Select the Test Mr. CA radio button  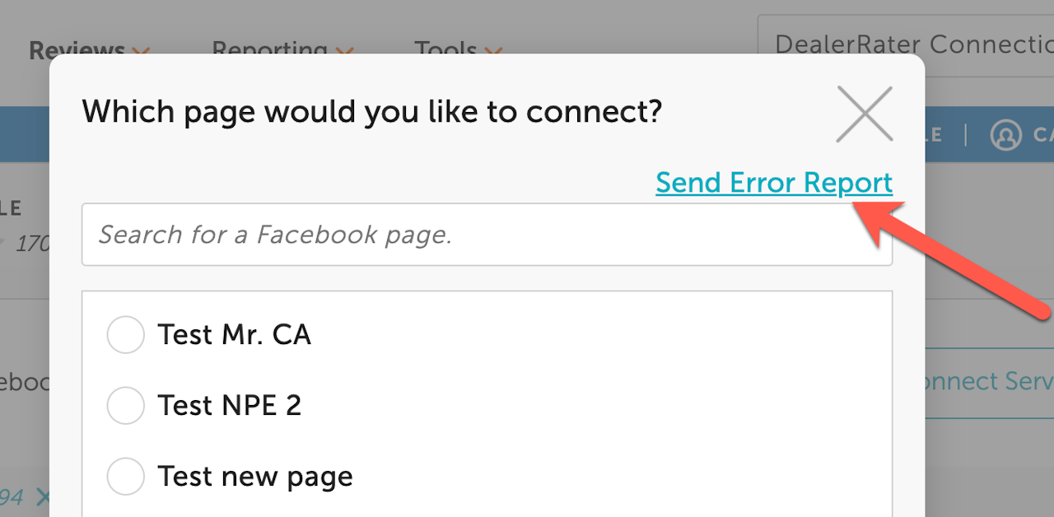tap(126, 335)
